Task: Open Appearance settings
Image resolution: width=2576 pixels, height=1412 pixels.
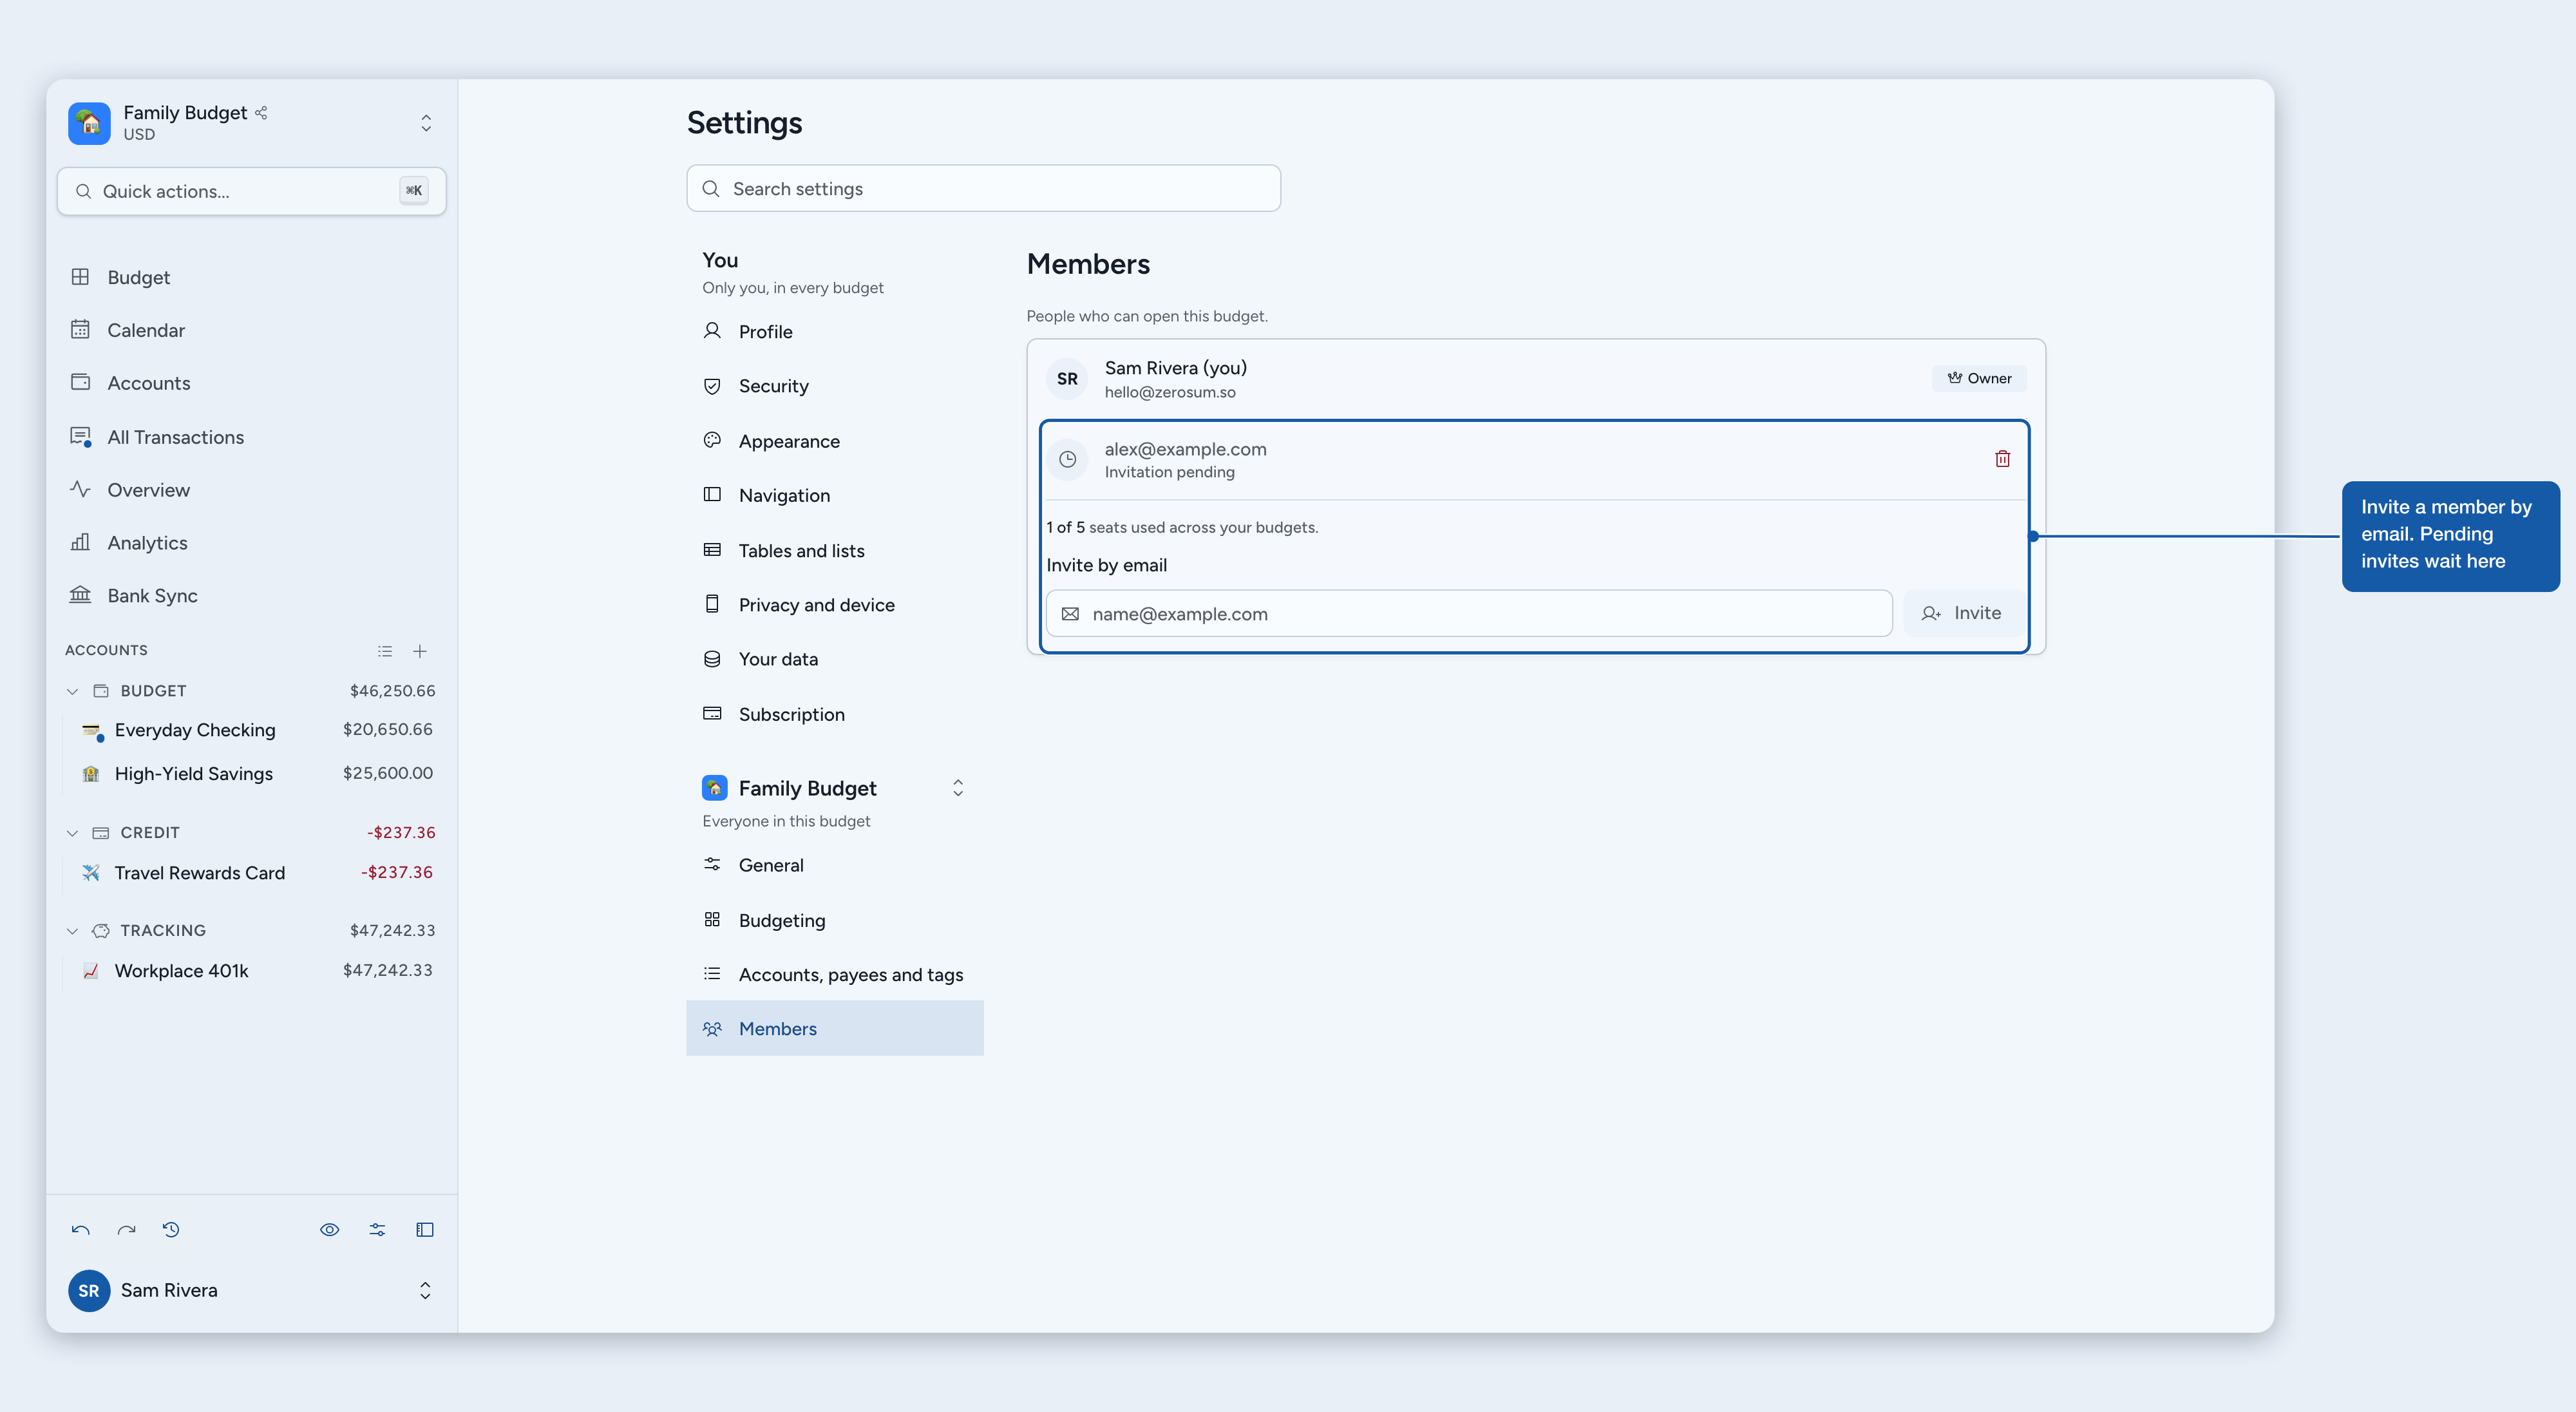Action: pos(835,441)
